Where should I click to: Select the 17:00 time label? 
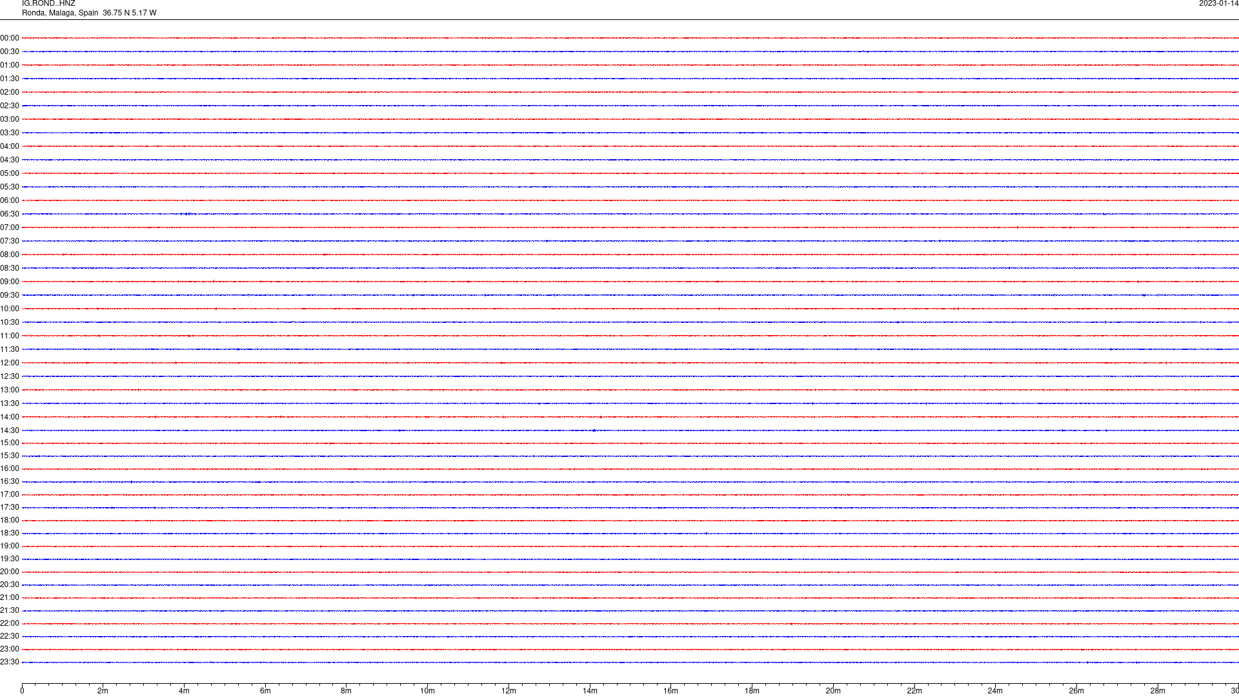pos(10,494)
